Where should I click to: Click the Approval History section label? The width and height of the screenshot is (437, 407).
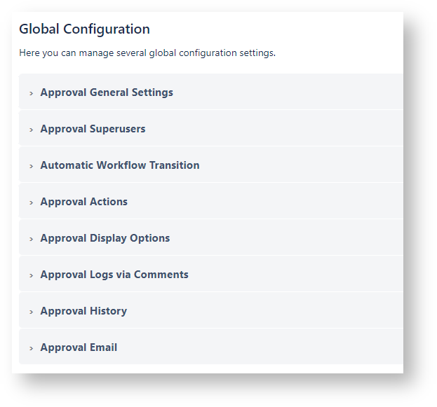tap(83, 311)
